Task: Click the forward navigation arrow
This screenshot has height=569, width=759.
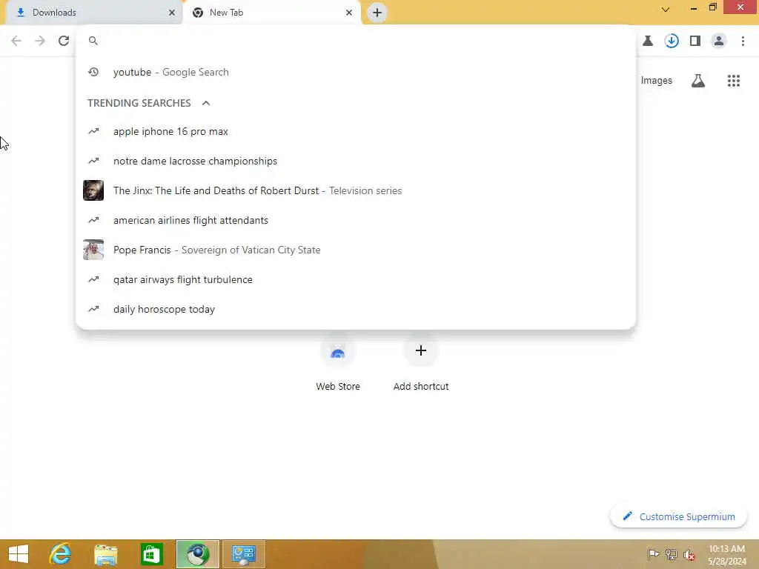Action: [x=40, y=41]
